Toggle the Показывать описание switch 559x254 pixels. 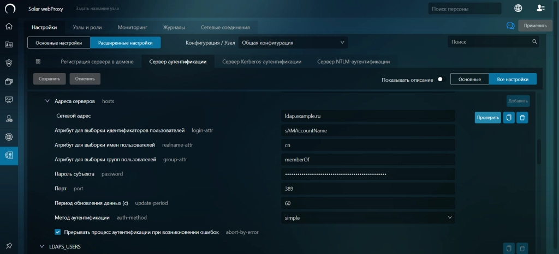tap(441, 80)
